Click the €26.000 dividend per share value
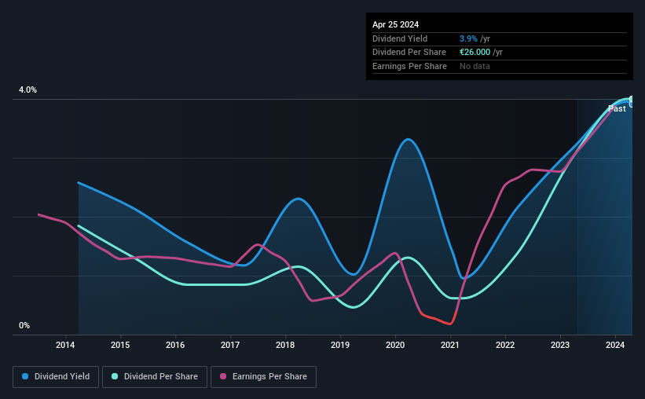The image size is (645, 399). point(475,53)
